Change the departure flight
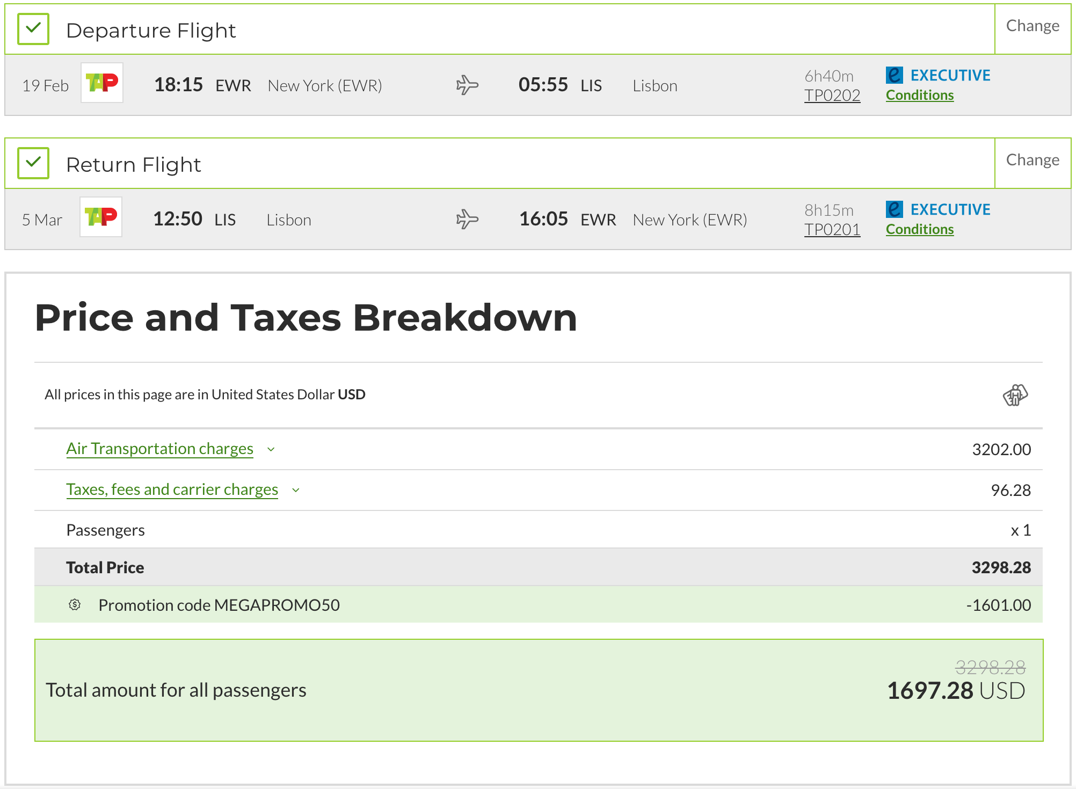This screenshot has width=1076, height=789. point(1033,26)
